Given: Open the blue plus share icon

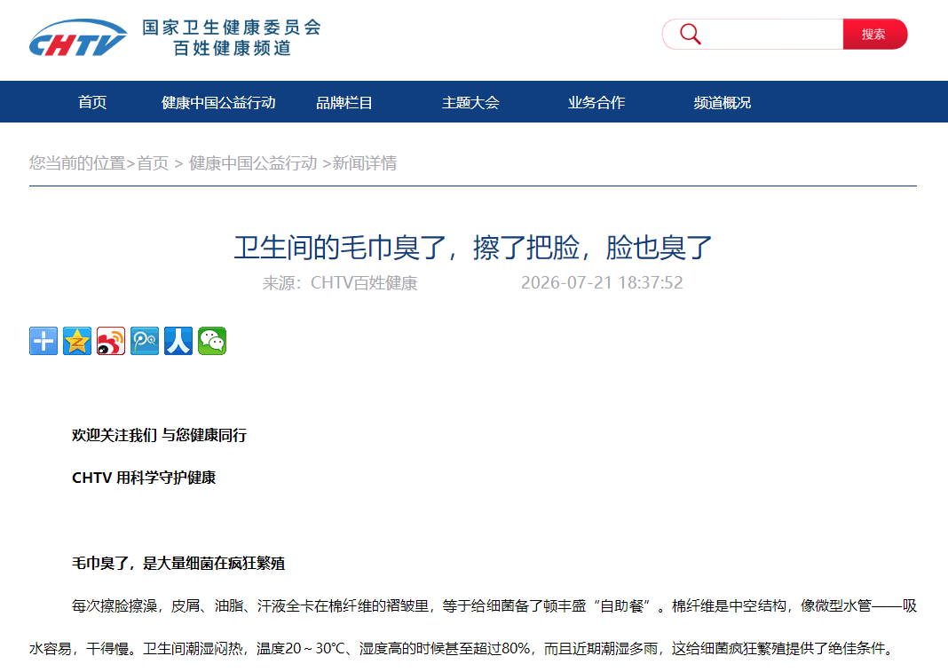Looking at the screenshot, I should click(43, 341).
